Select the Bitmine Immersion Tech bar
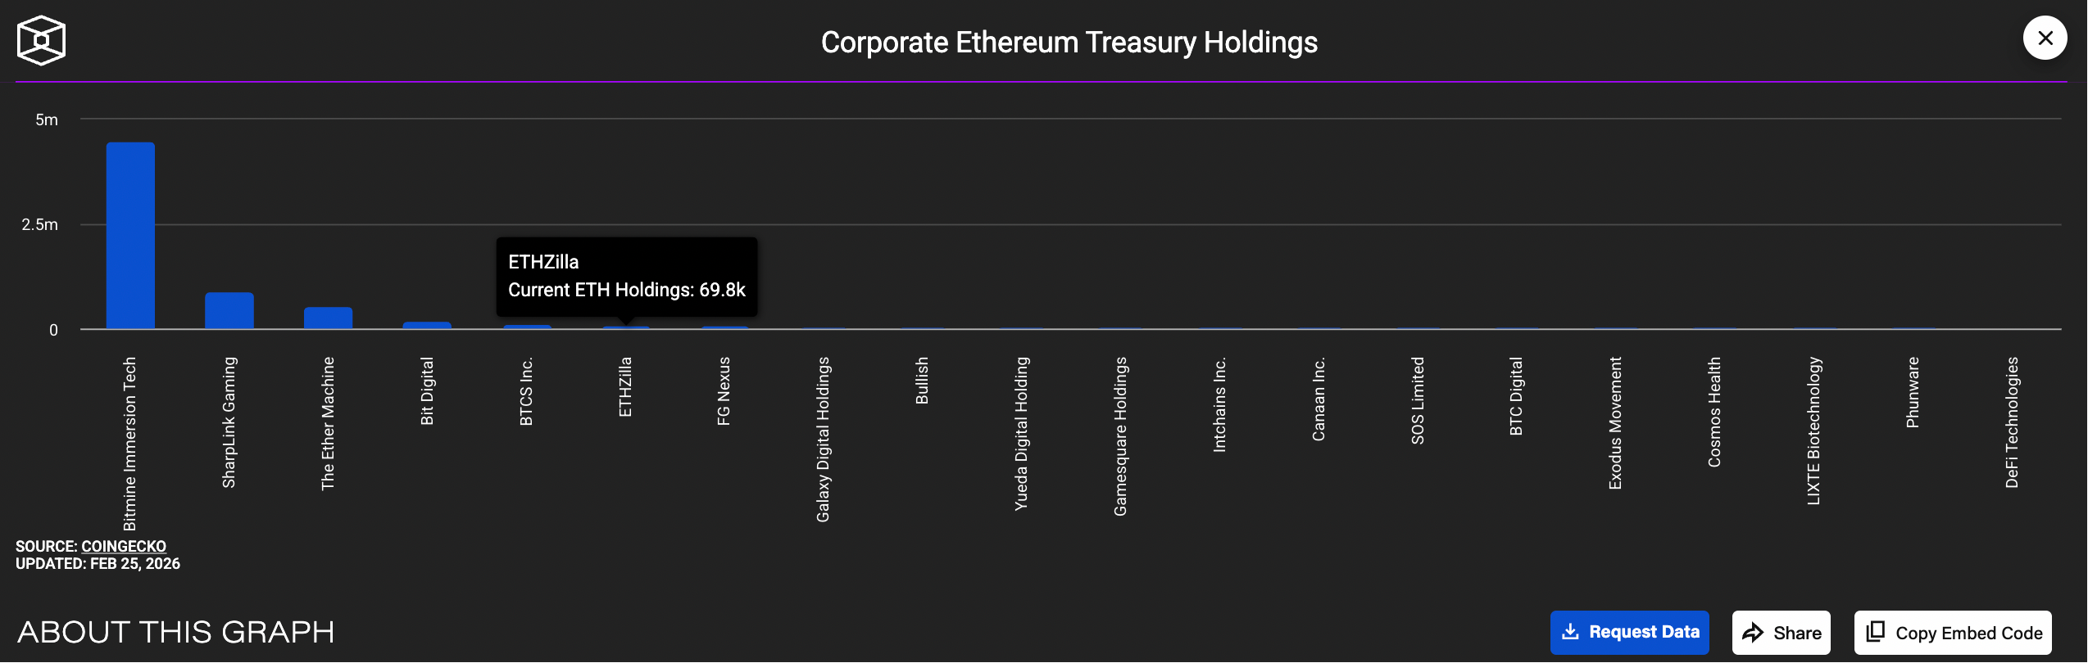The image size is (2088, 663). [130, 236]
